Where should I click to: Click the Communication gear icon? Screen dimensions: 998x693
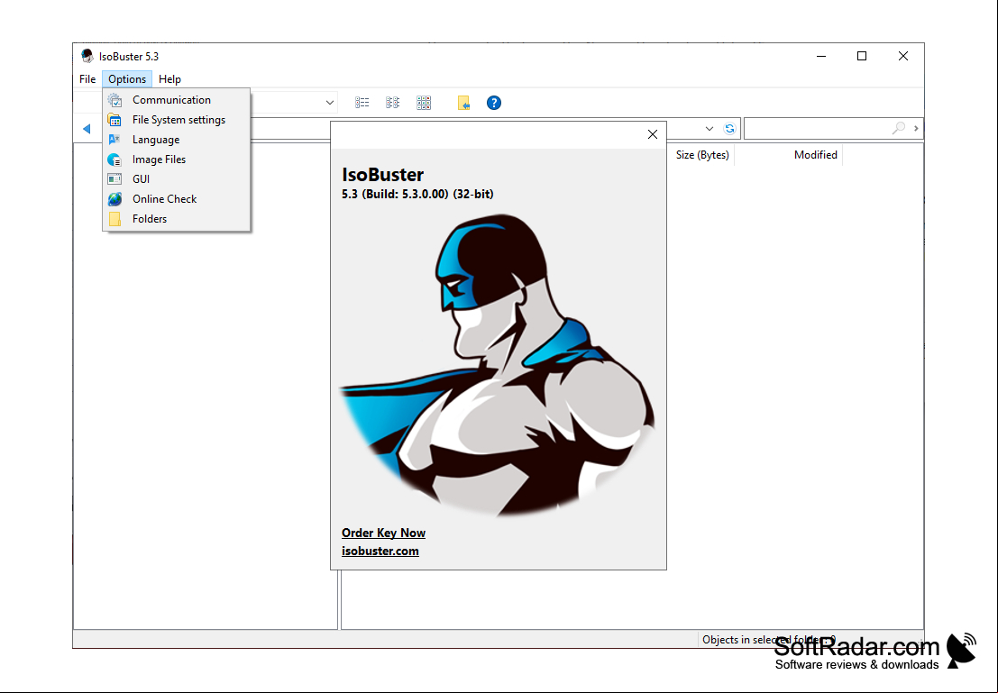pyautogui.click(x=114, y=100)
